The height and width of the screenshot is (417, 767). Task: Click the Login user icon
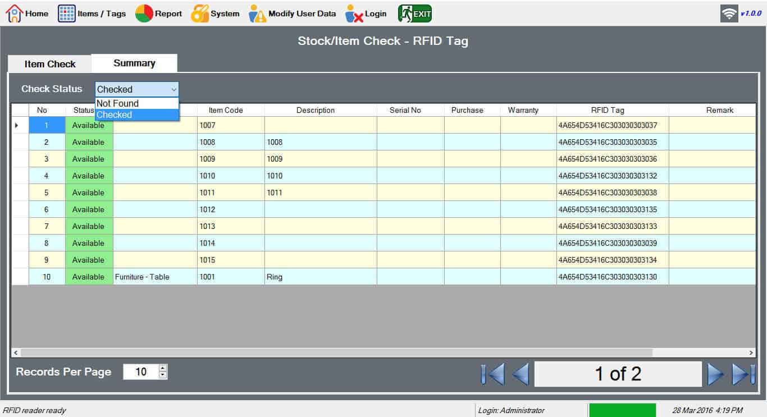point(354,13)
